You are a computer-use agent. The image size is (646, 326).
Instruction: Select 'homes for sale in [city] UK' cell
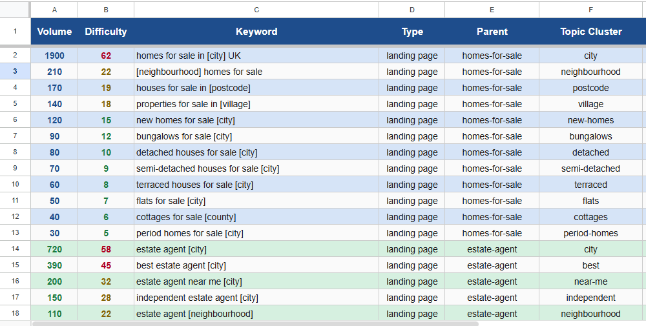(x=256, y=56)
